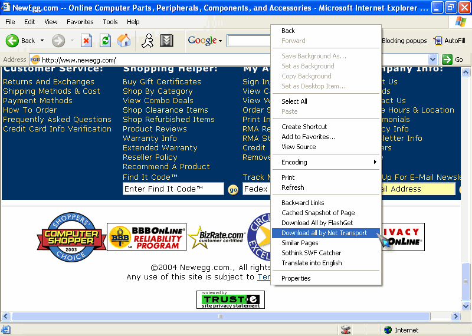
Task: Open the Computer Shopper 2003 Choice badge
Action: 71,237
